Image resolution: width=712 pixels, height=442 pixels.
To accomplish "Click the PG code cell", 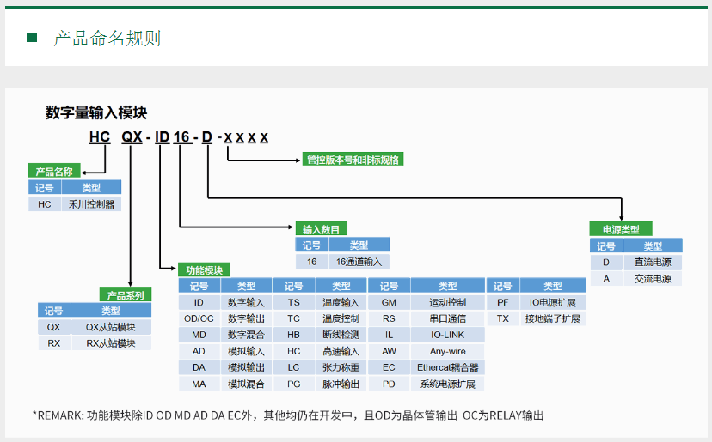I will pyautogui.click(x=294, y=384).
